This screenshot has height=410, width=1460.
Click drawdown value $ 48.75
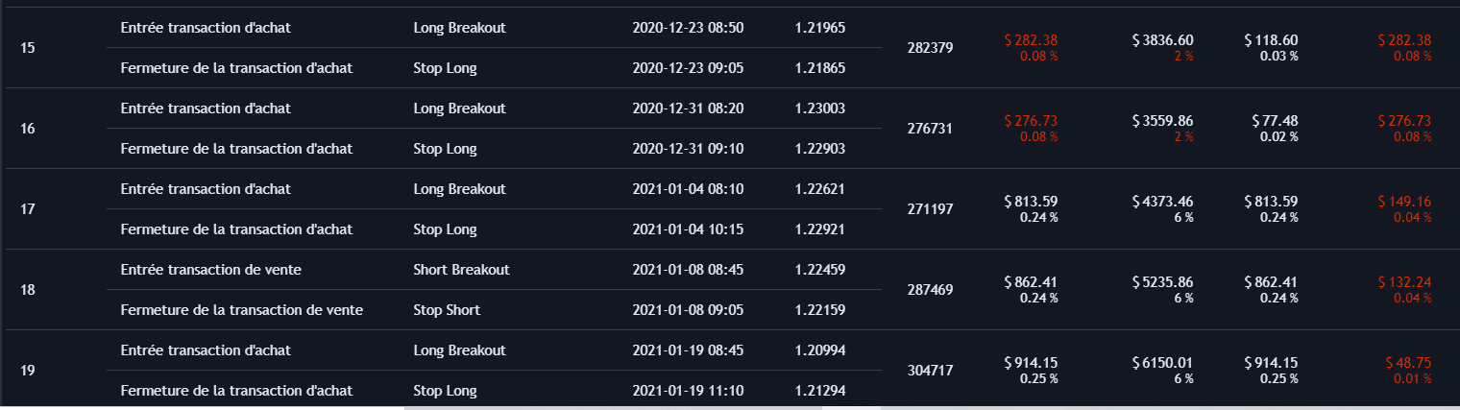pyautogui.click(x=1407, y=363)
